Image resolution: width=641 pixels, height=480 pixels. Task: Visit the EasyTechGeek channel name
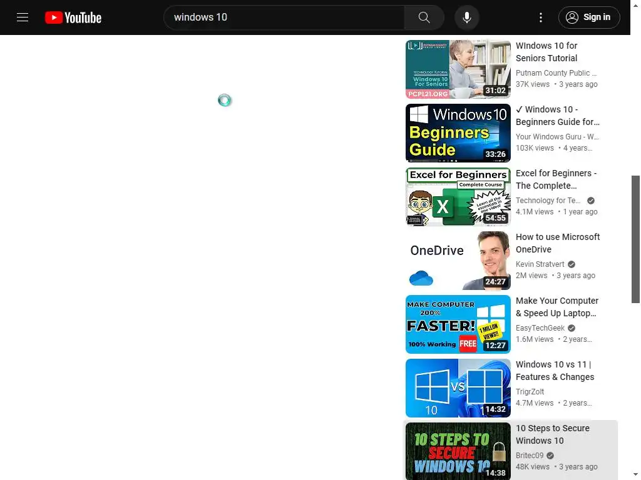tap(540, 327)
